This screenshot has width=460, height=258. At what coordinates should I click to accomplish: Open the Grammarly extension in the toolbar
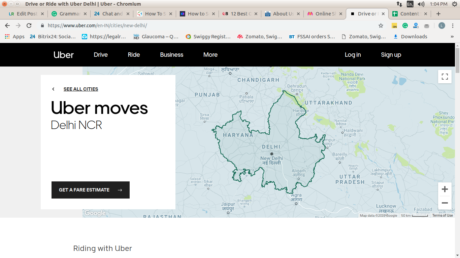point(405,26)
